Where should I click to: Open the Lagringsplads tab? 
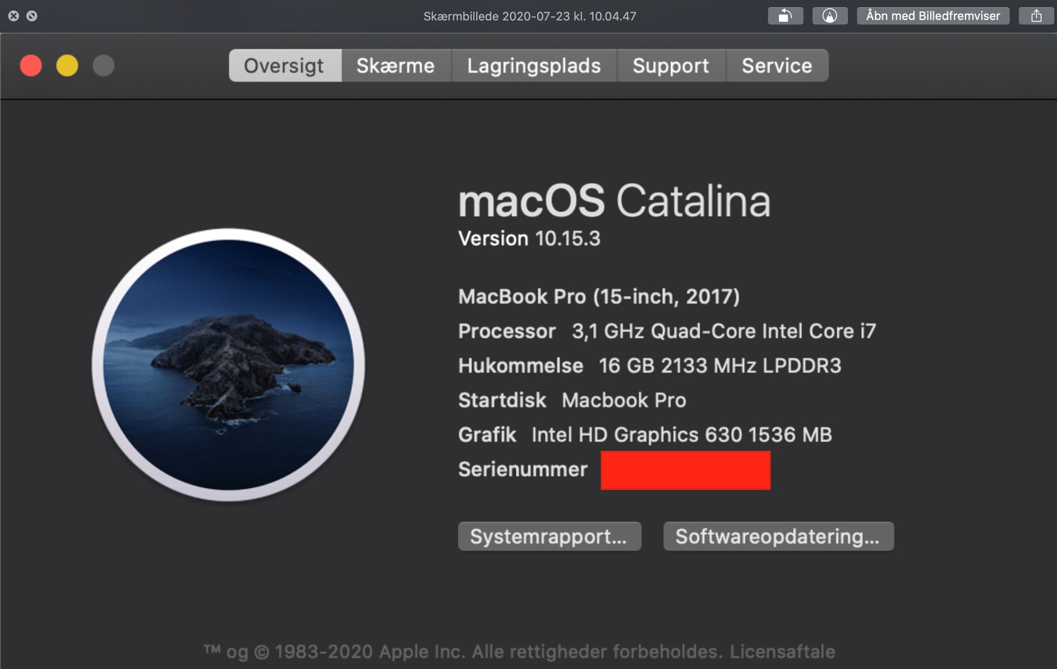tap(534, 66)
